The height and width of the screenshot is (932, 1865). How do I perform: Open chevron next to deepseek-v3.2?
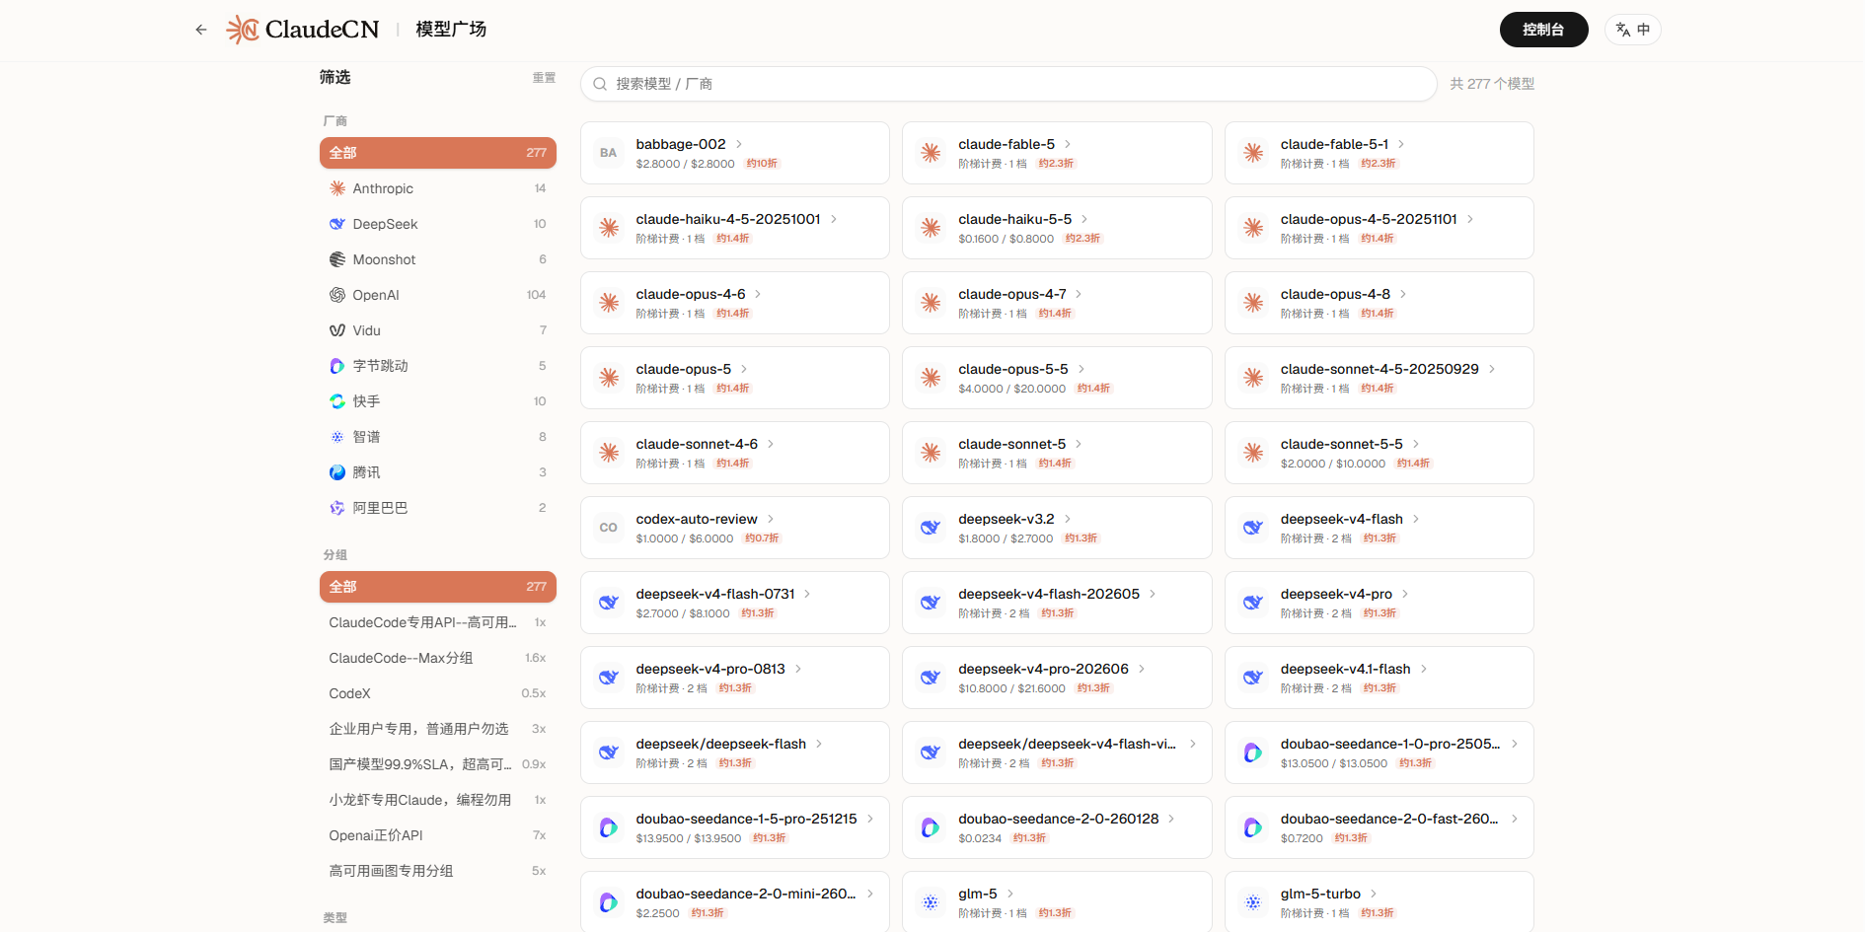tap(1068, 519)
